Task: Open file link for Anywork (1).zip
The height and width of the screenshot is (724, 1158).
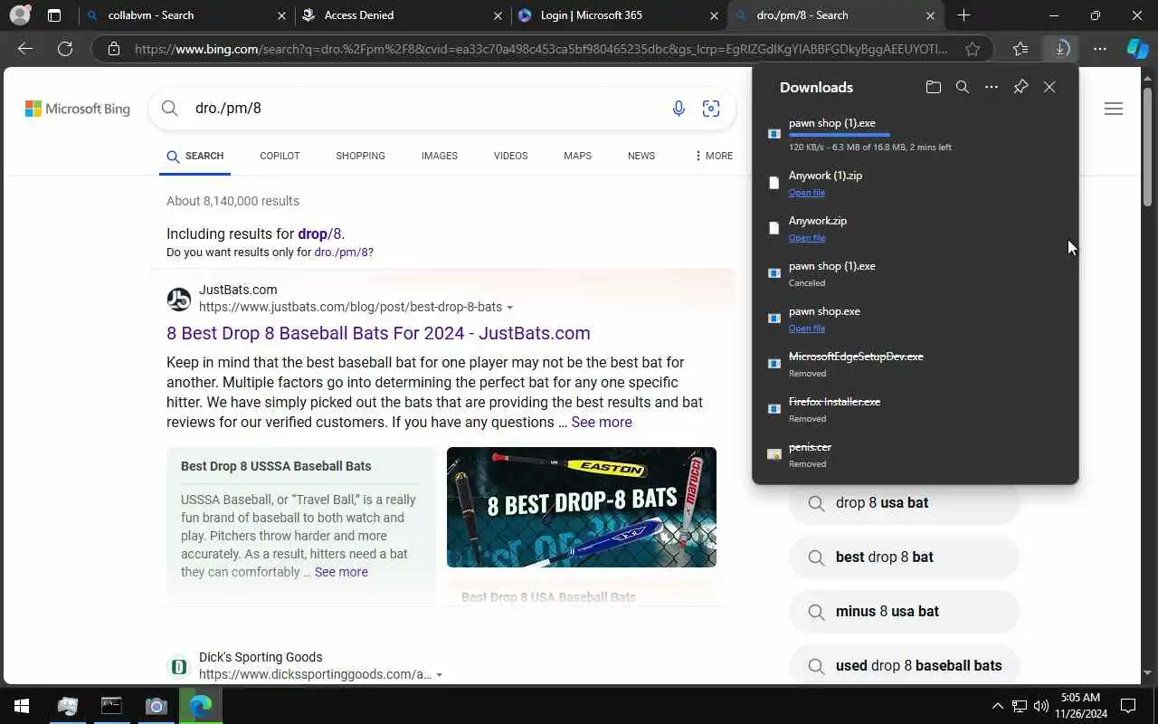Action: (806, 193)
